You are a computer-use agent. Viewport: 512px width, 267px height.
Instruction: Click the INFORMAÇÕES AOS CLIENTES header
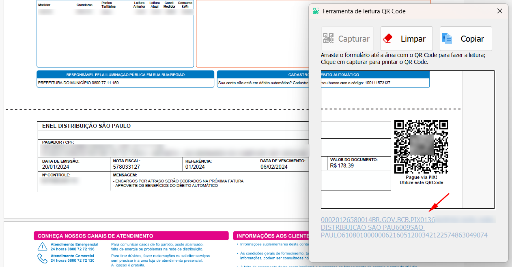(271, 236)
